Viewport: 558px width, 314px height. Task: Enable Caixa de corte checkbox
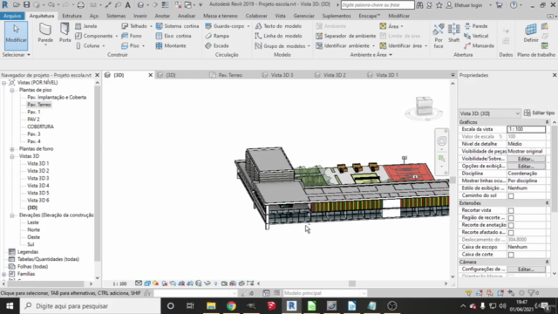511,255
